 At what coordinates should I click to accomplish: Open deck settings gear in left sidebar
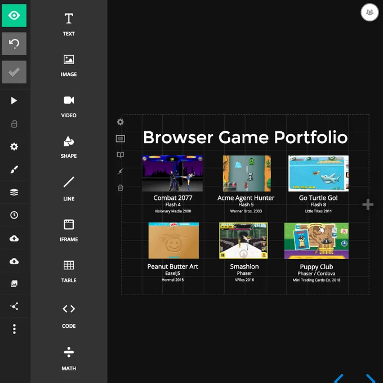tap(14, 146)
